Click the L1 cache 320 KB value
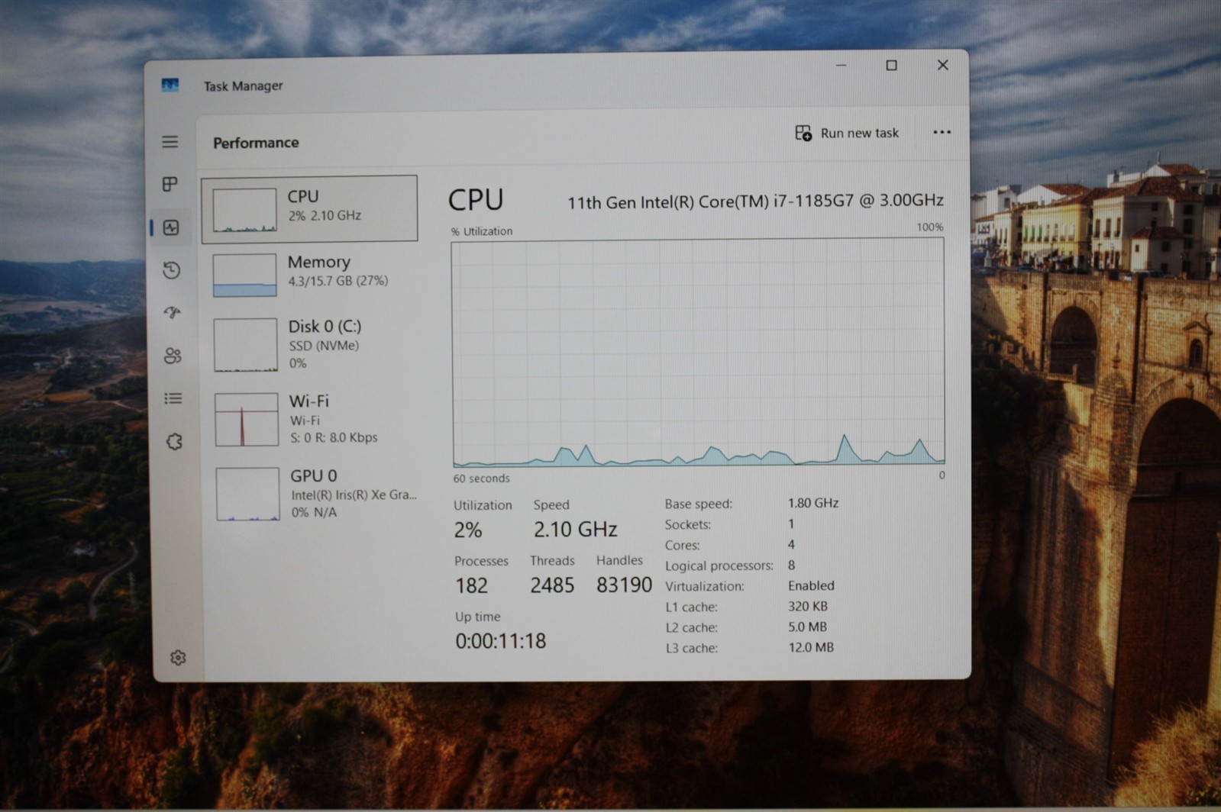Image resolution: width=1221 pixels, height=812 pixels. coord(808,606)
